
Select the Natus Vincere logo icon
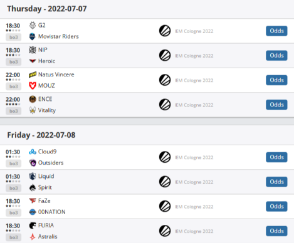point(33,75)
